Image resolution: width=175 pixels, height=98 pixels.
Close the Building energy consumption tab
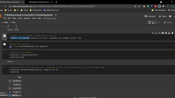click(23, 2)
